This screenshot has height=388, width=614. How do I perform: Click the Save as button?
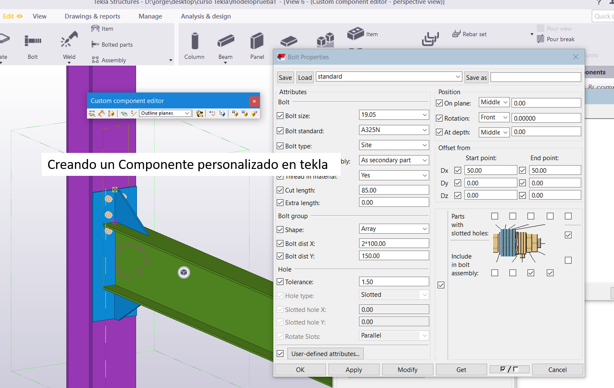coord(476,77)
